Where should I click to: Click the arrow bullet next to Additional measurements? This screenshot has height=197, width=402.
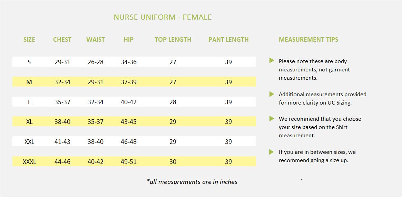272,94
